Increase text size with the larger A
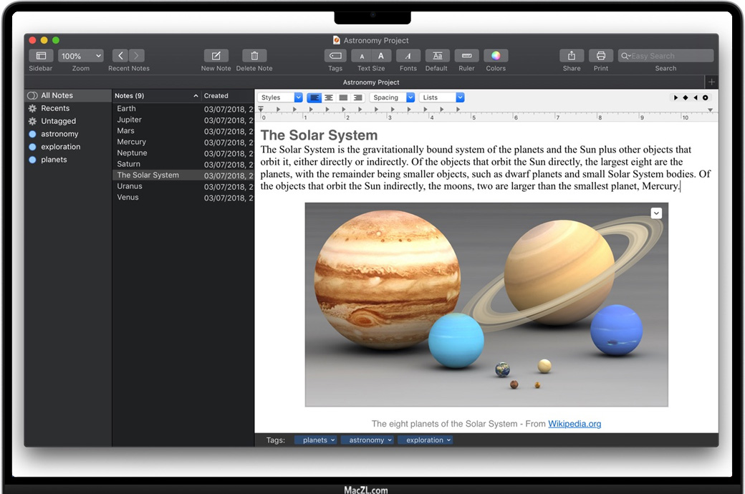Viewport: 745px width, 494px height. tap(381, 56)
